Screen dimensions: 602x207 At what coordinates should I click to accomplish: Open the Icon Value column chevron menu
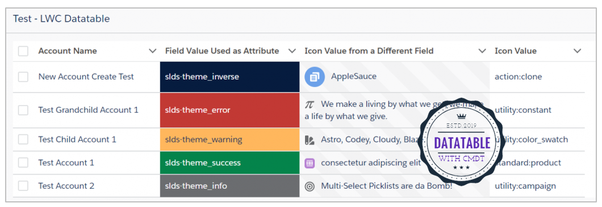[x=577, y=51]
